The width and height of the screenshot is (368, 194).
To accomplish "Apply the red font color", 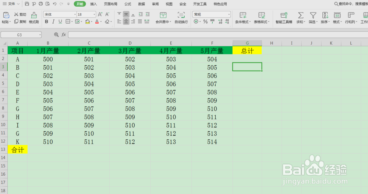I will tap(97, 22).
